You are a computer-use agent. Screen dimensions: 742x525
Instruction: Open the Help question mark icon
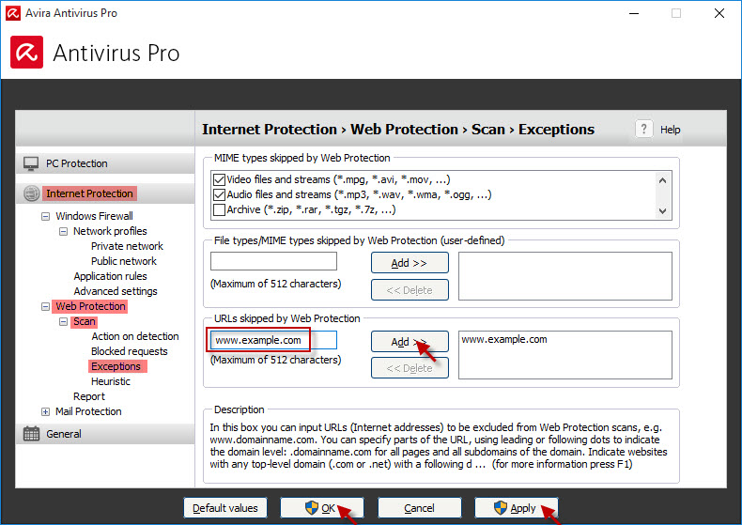coord(643,129)
